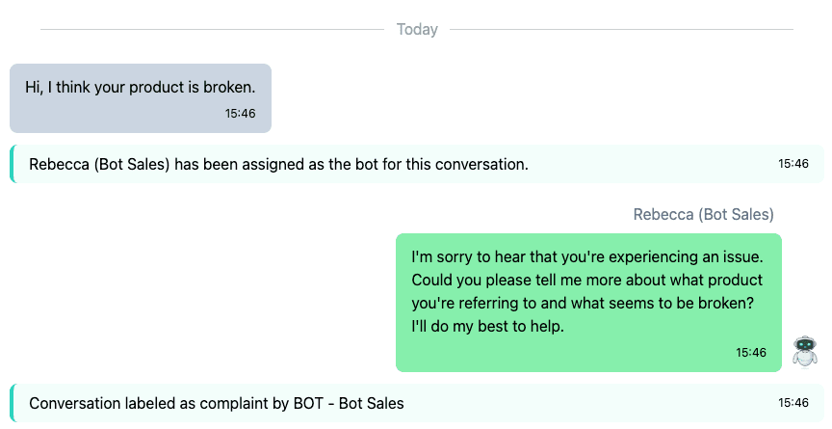Click "BOT - Bot Sales" in the label notice
832x429 pixels.
coord(349,404)
